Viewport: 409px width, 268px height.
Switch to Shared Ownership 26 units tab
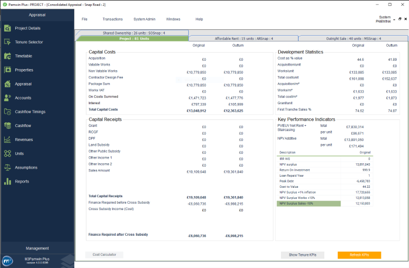click(134, 33)
